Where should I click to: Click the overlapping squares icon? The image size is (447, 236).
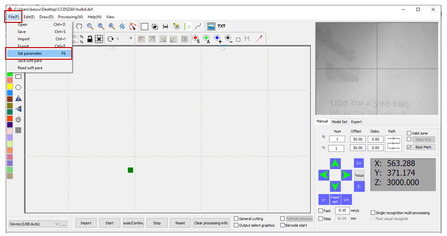[155, 27]
